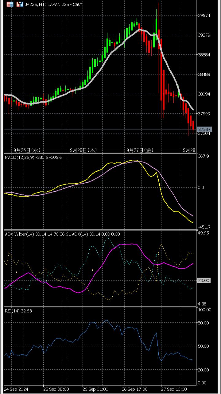This screenshot has width=221, height=394.
Task: Click the 27 Sep 10:00 time axis label
Action: click(x=174, y=389)
